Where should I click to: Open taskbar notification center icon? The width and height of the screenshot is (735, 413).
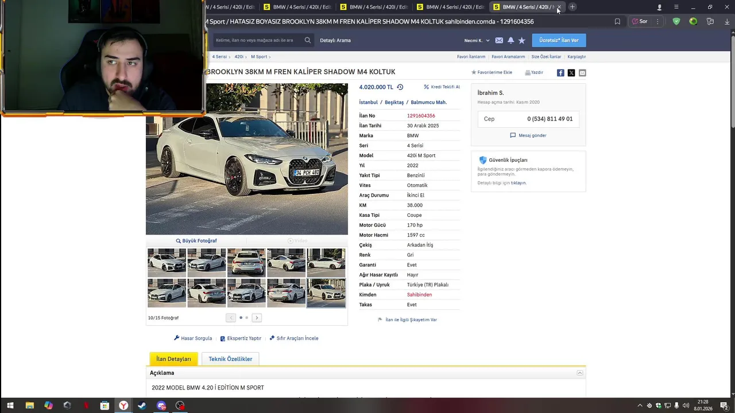(725, 406)
